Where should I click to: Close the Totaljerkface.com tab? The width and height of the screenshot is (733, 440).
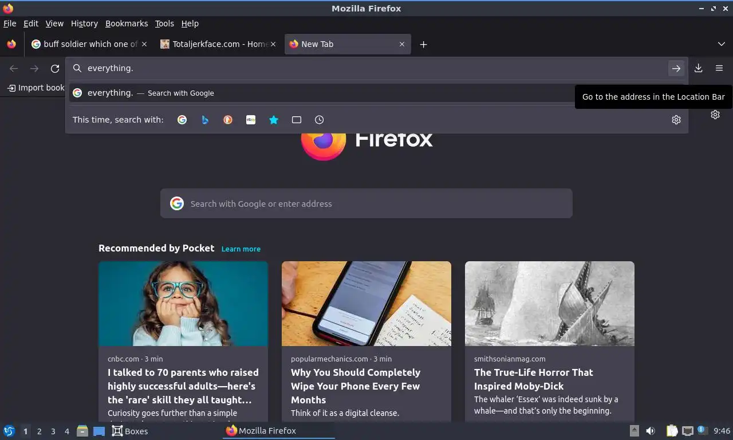pos(273,44)
